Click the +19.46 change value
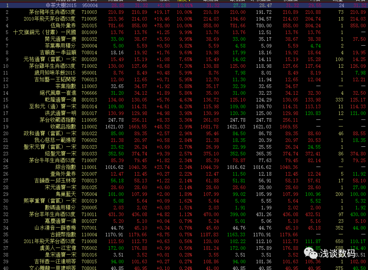The height and width of the screenshot is (270, 368). coord(162,19)
